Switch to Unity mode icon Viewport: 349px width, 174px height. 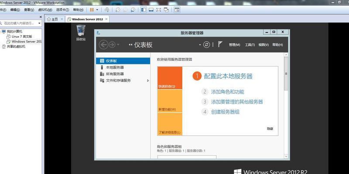click(x=166, y=10)
